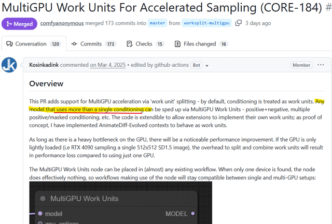Click the Files changed diff icon
This screenshot has width=332, height=224.
point(177,44)
